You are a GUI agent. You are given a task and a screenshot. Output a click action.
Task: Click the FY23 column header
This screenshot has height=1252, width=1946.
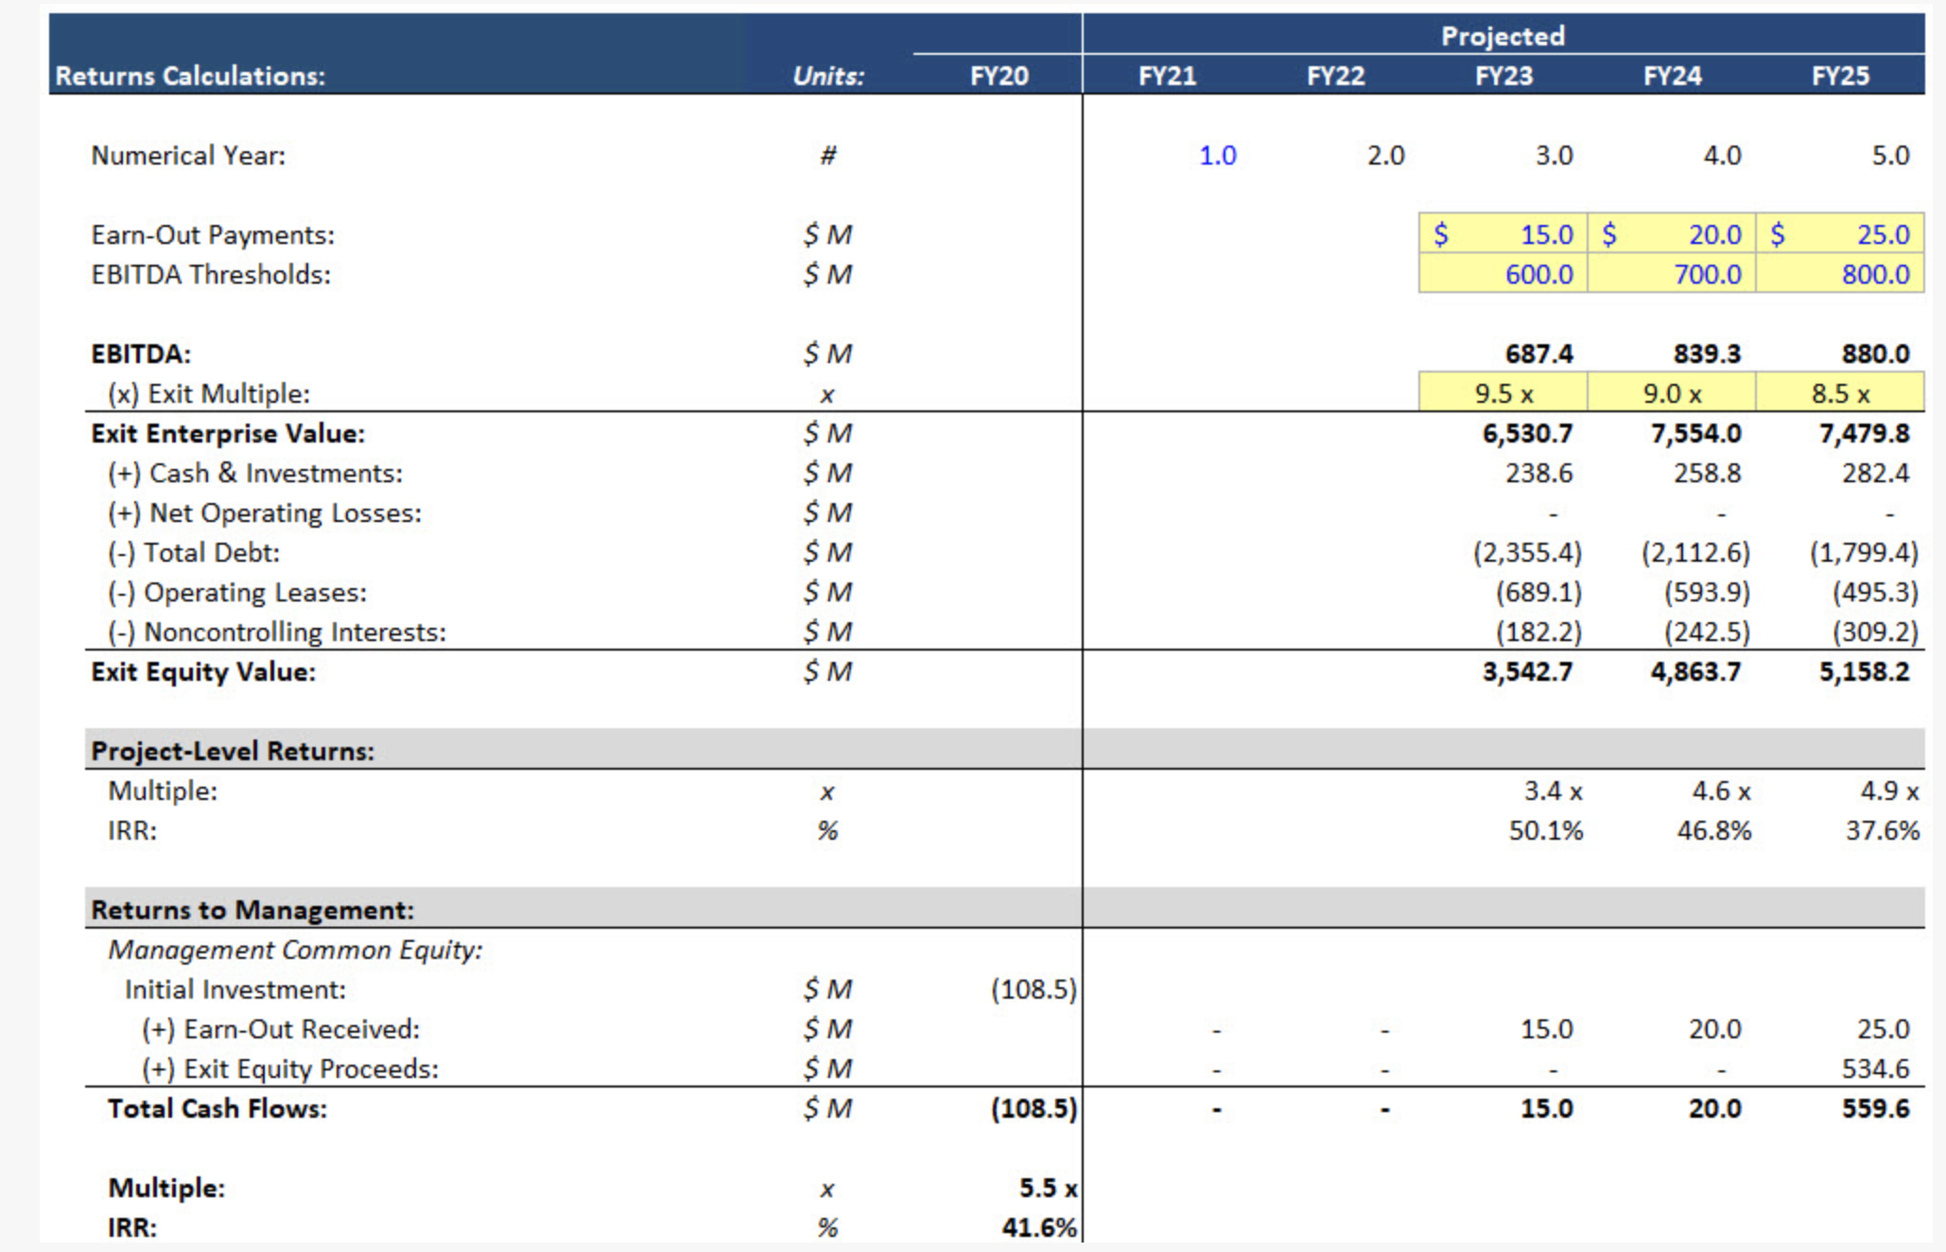(x=1503, y=76)
